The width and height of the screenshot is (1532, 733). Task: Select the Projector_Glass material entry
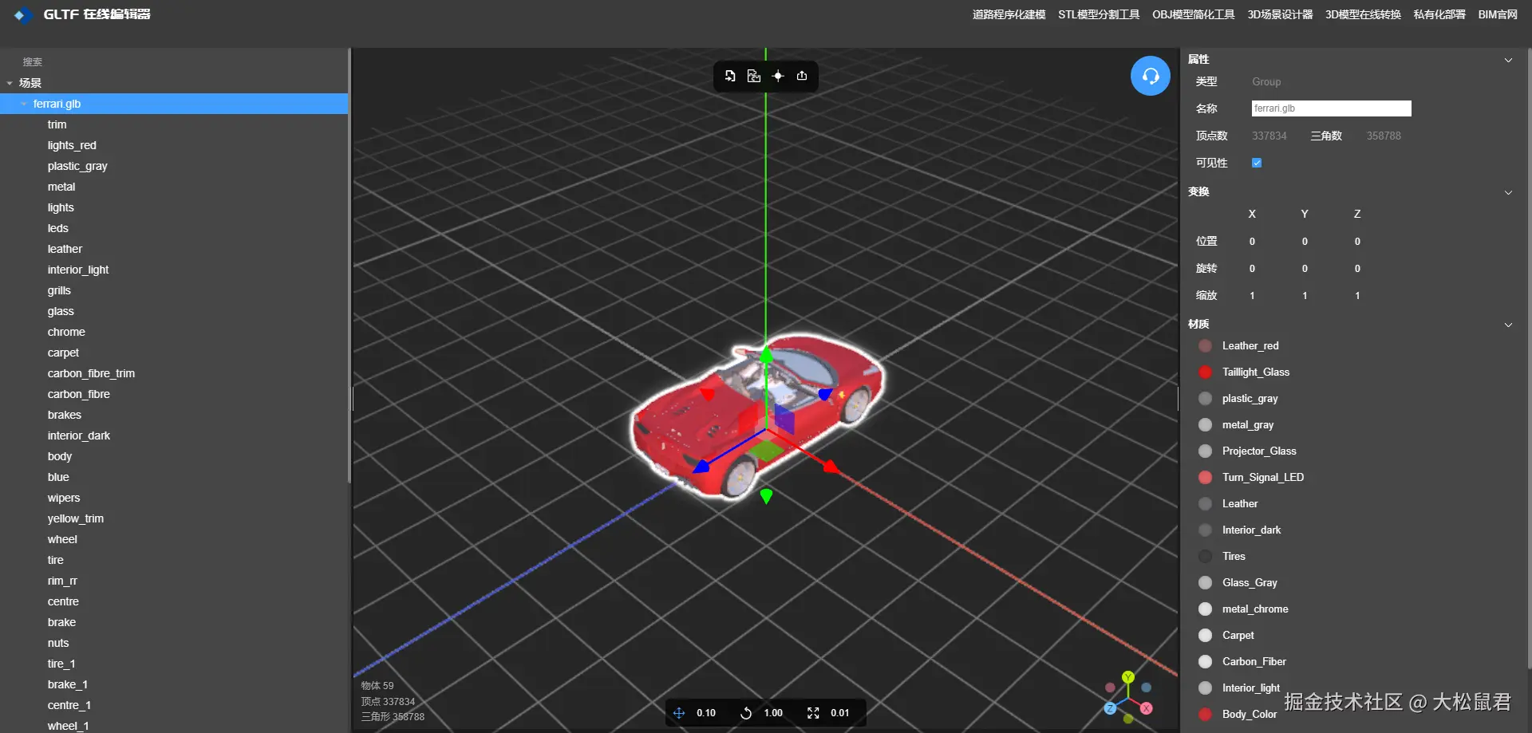click(x=1259, y=451)
